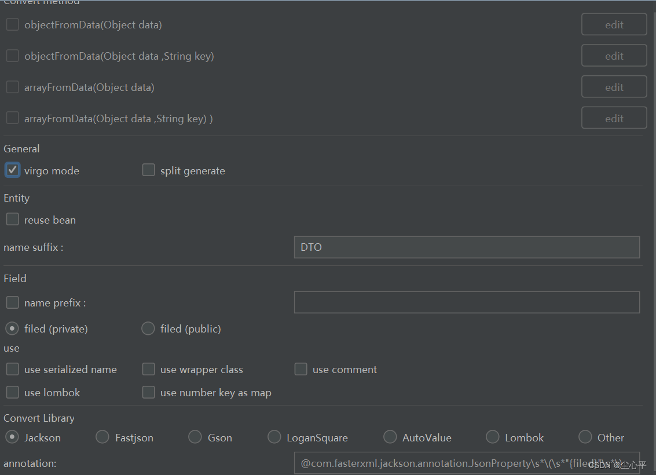
Task: Select Gson convert library
Action: pyautogui.click(x=195, y=437)
